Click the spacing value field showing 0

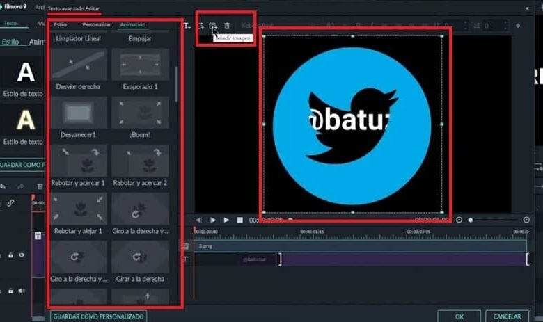tap(490, 26)
